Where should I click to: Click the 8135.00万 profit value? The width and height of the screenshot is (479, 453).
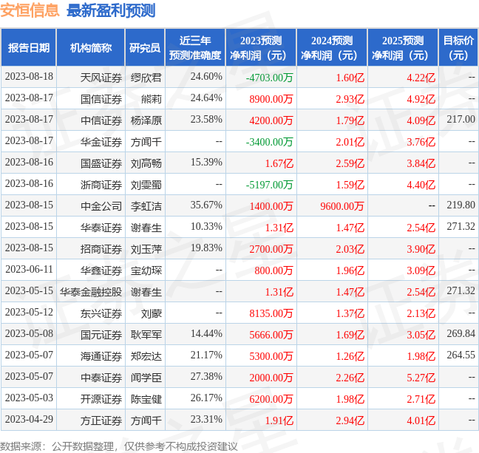(x=271, y=313)
